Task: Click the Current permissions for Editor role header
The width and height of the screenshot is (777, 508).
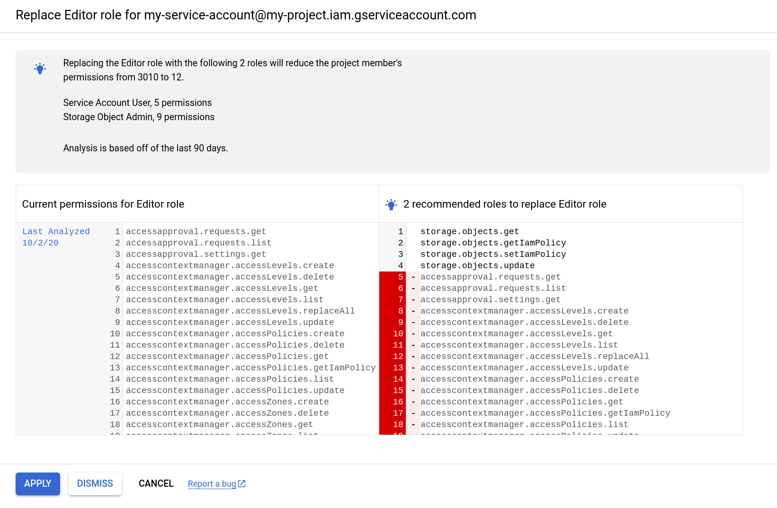Action: (x=103, y=204)
